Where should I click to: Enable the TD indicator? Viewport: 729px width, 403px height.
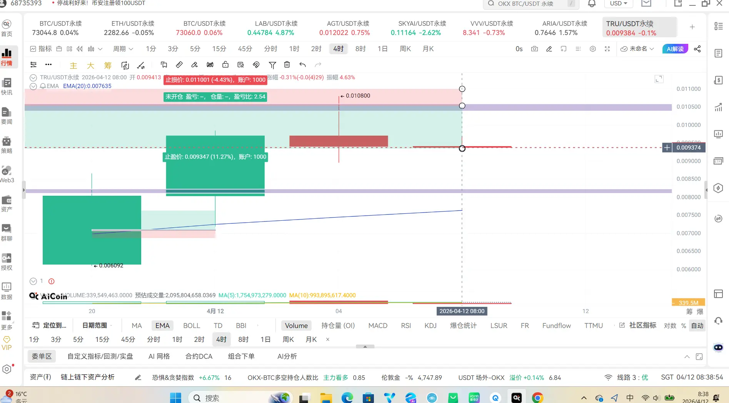pos(218,325)
